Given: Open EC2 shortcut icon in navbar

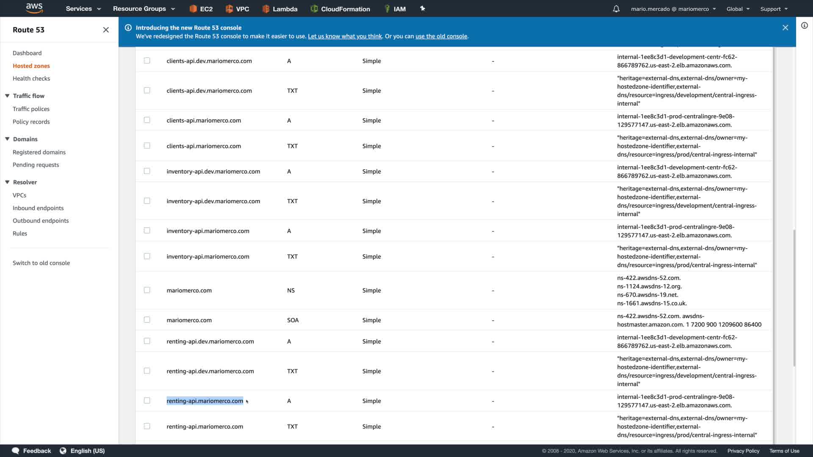Looking at the screenshot, I should 193,9.
